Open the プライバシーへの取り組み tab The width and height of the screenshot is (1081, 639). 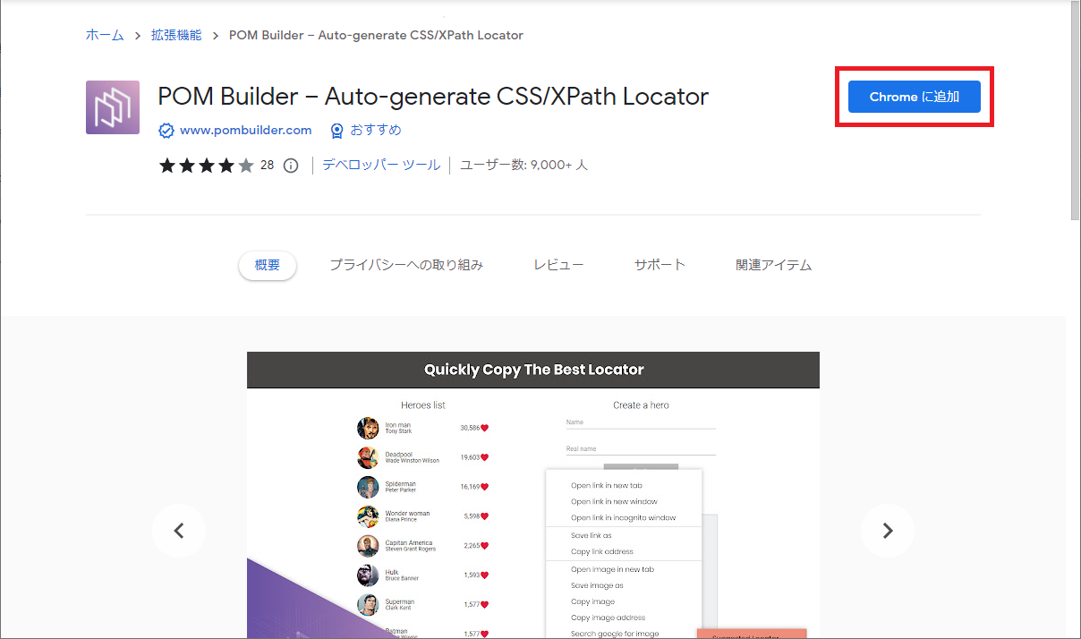(406, 265)
